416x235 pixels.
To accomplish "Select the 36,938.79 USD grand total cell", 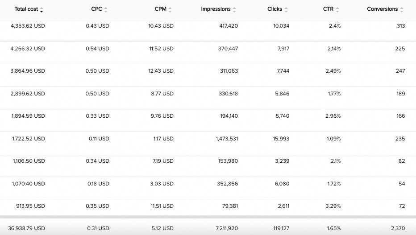I will [26, 228].
